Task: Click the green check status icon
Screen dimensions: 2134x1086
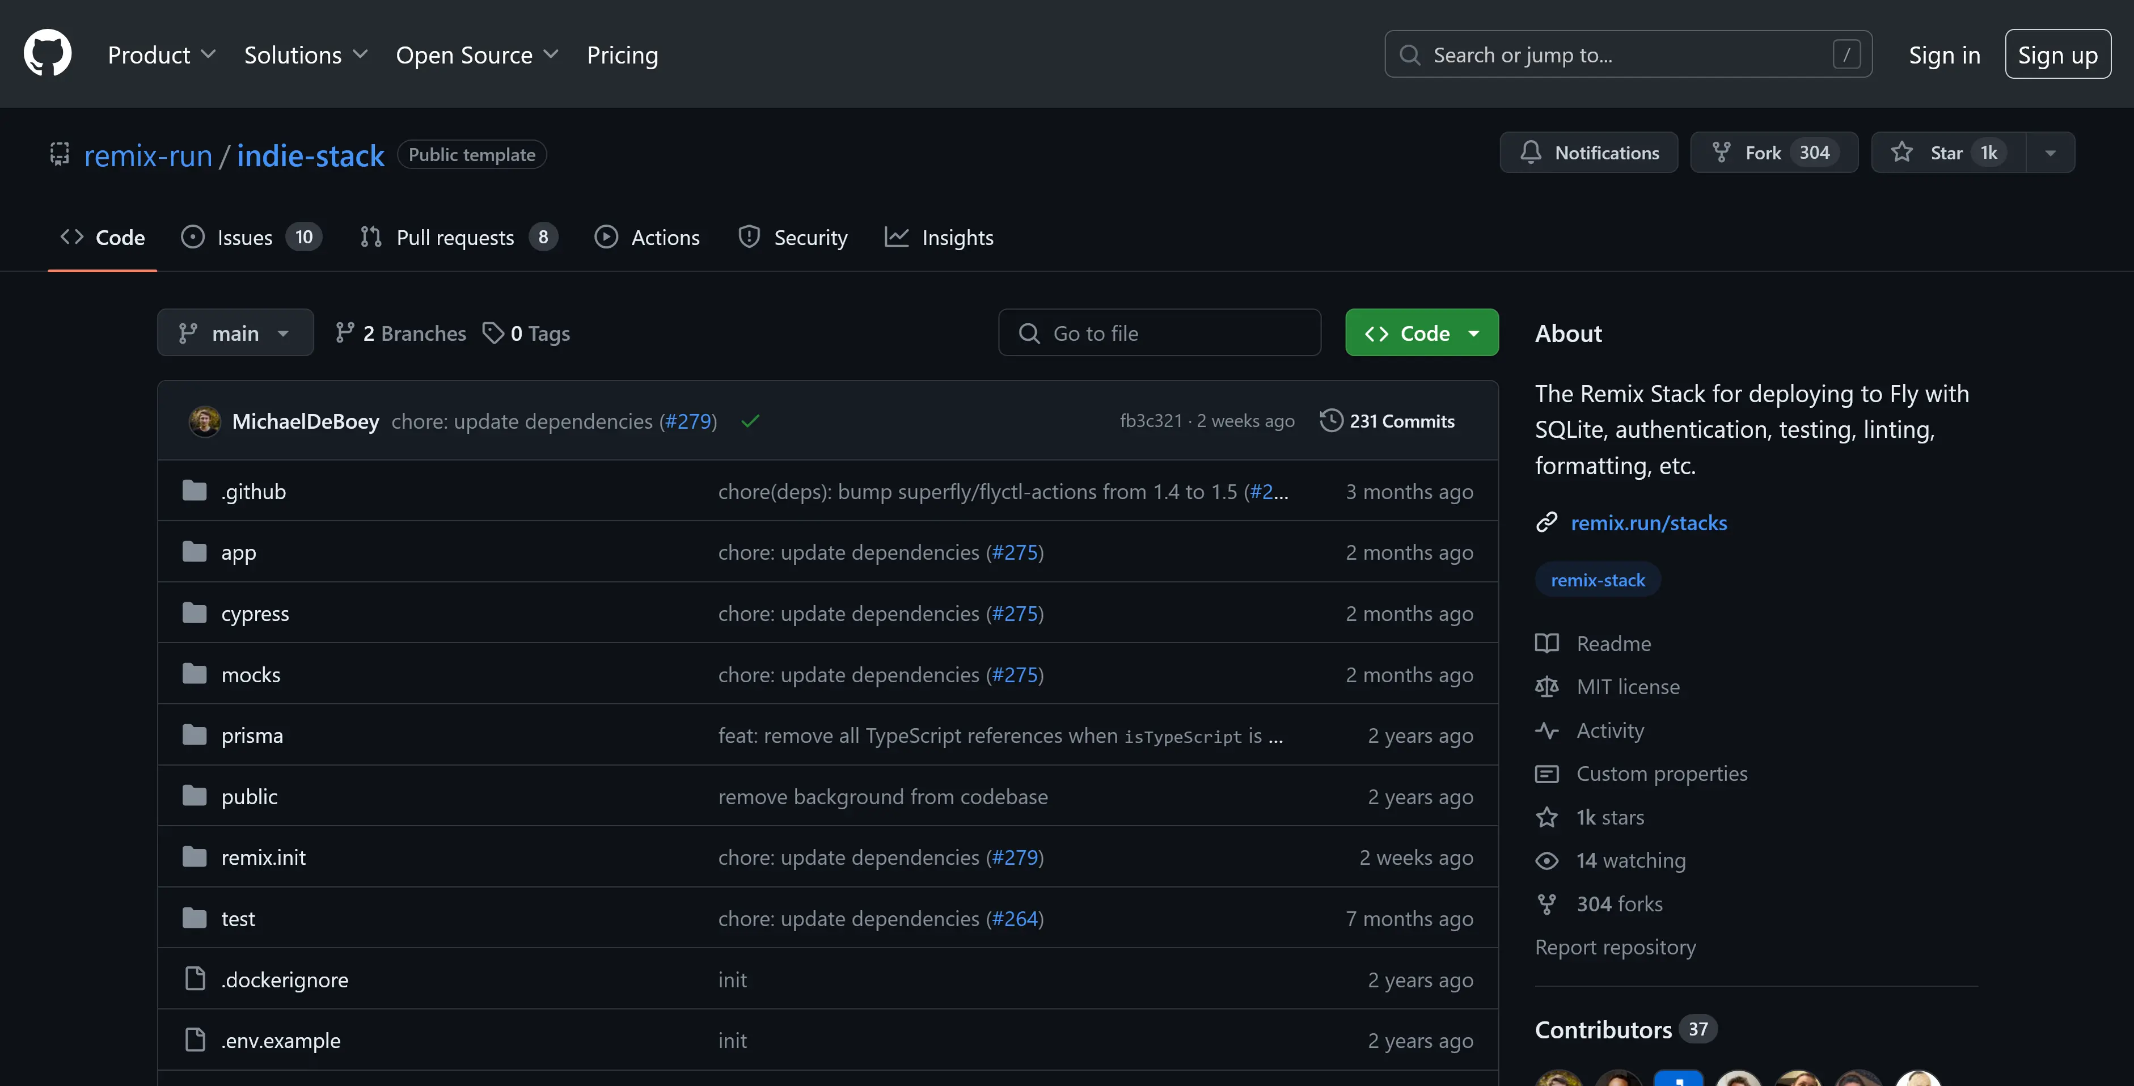Action: pos(750,421)
